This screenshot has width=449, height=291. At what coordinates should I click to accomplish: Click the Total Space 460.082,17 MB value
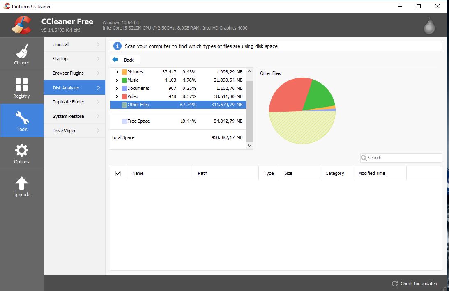[x=227, y=137]
